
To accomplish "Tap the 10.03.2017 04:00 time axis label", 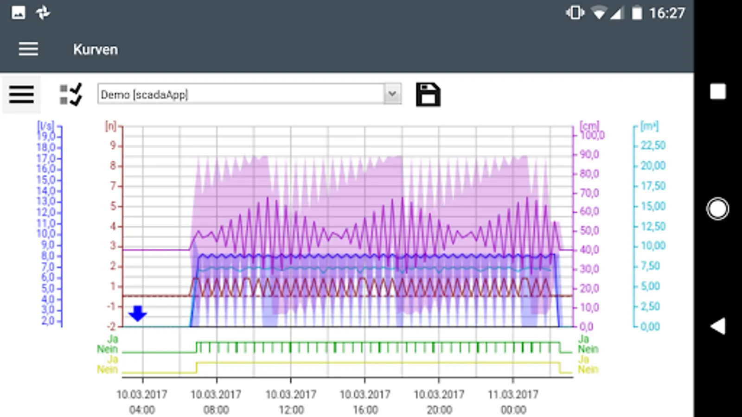I will pyautogui.click(x=142, y=402).
